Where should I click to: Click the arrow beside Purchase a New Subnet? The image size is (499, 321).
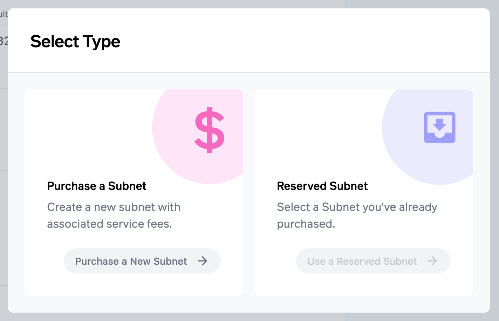point(203,261)
